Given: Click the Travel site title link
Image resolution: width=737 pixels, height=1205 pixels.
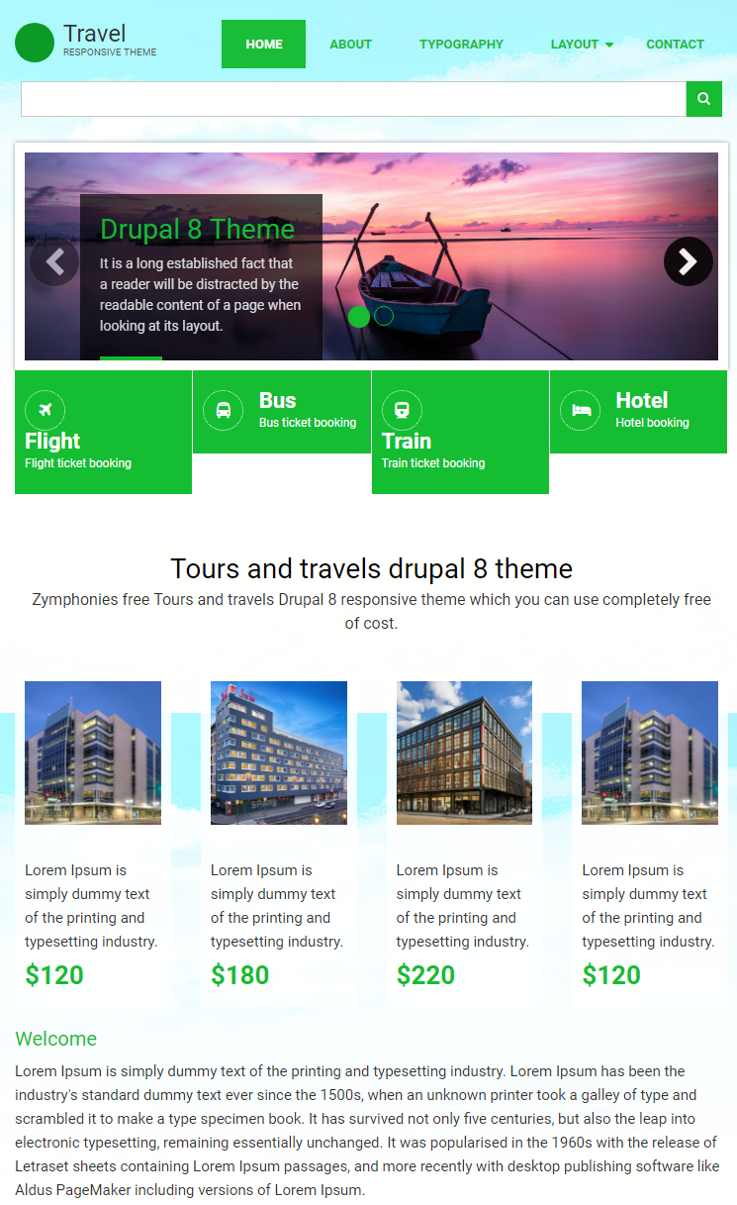Looking at the screenshot, I should tap(94, 34).
